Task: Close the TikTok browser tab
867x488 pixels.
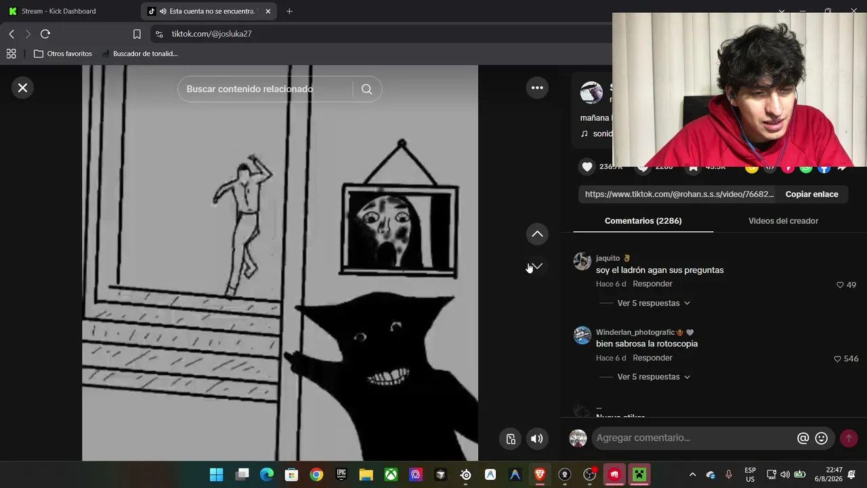Action: click(x=268, y=12)
